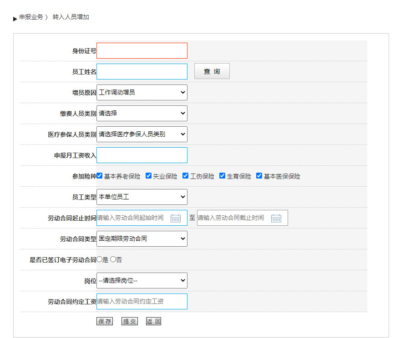Expand the 医疗参保人员类别 dropdown

tap(142, 134)
